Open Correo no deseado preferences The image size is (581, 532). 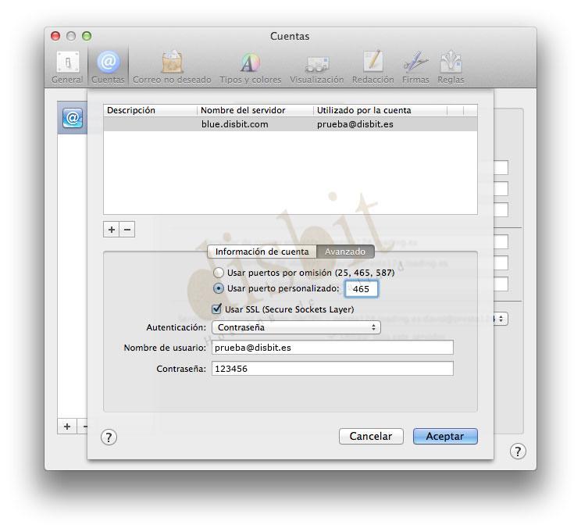(172, 66)
